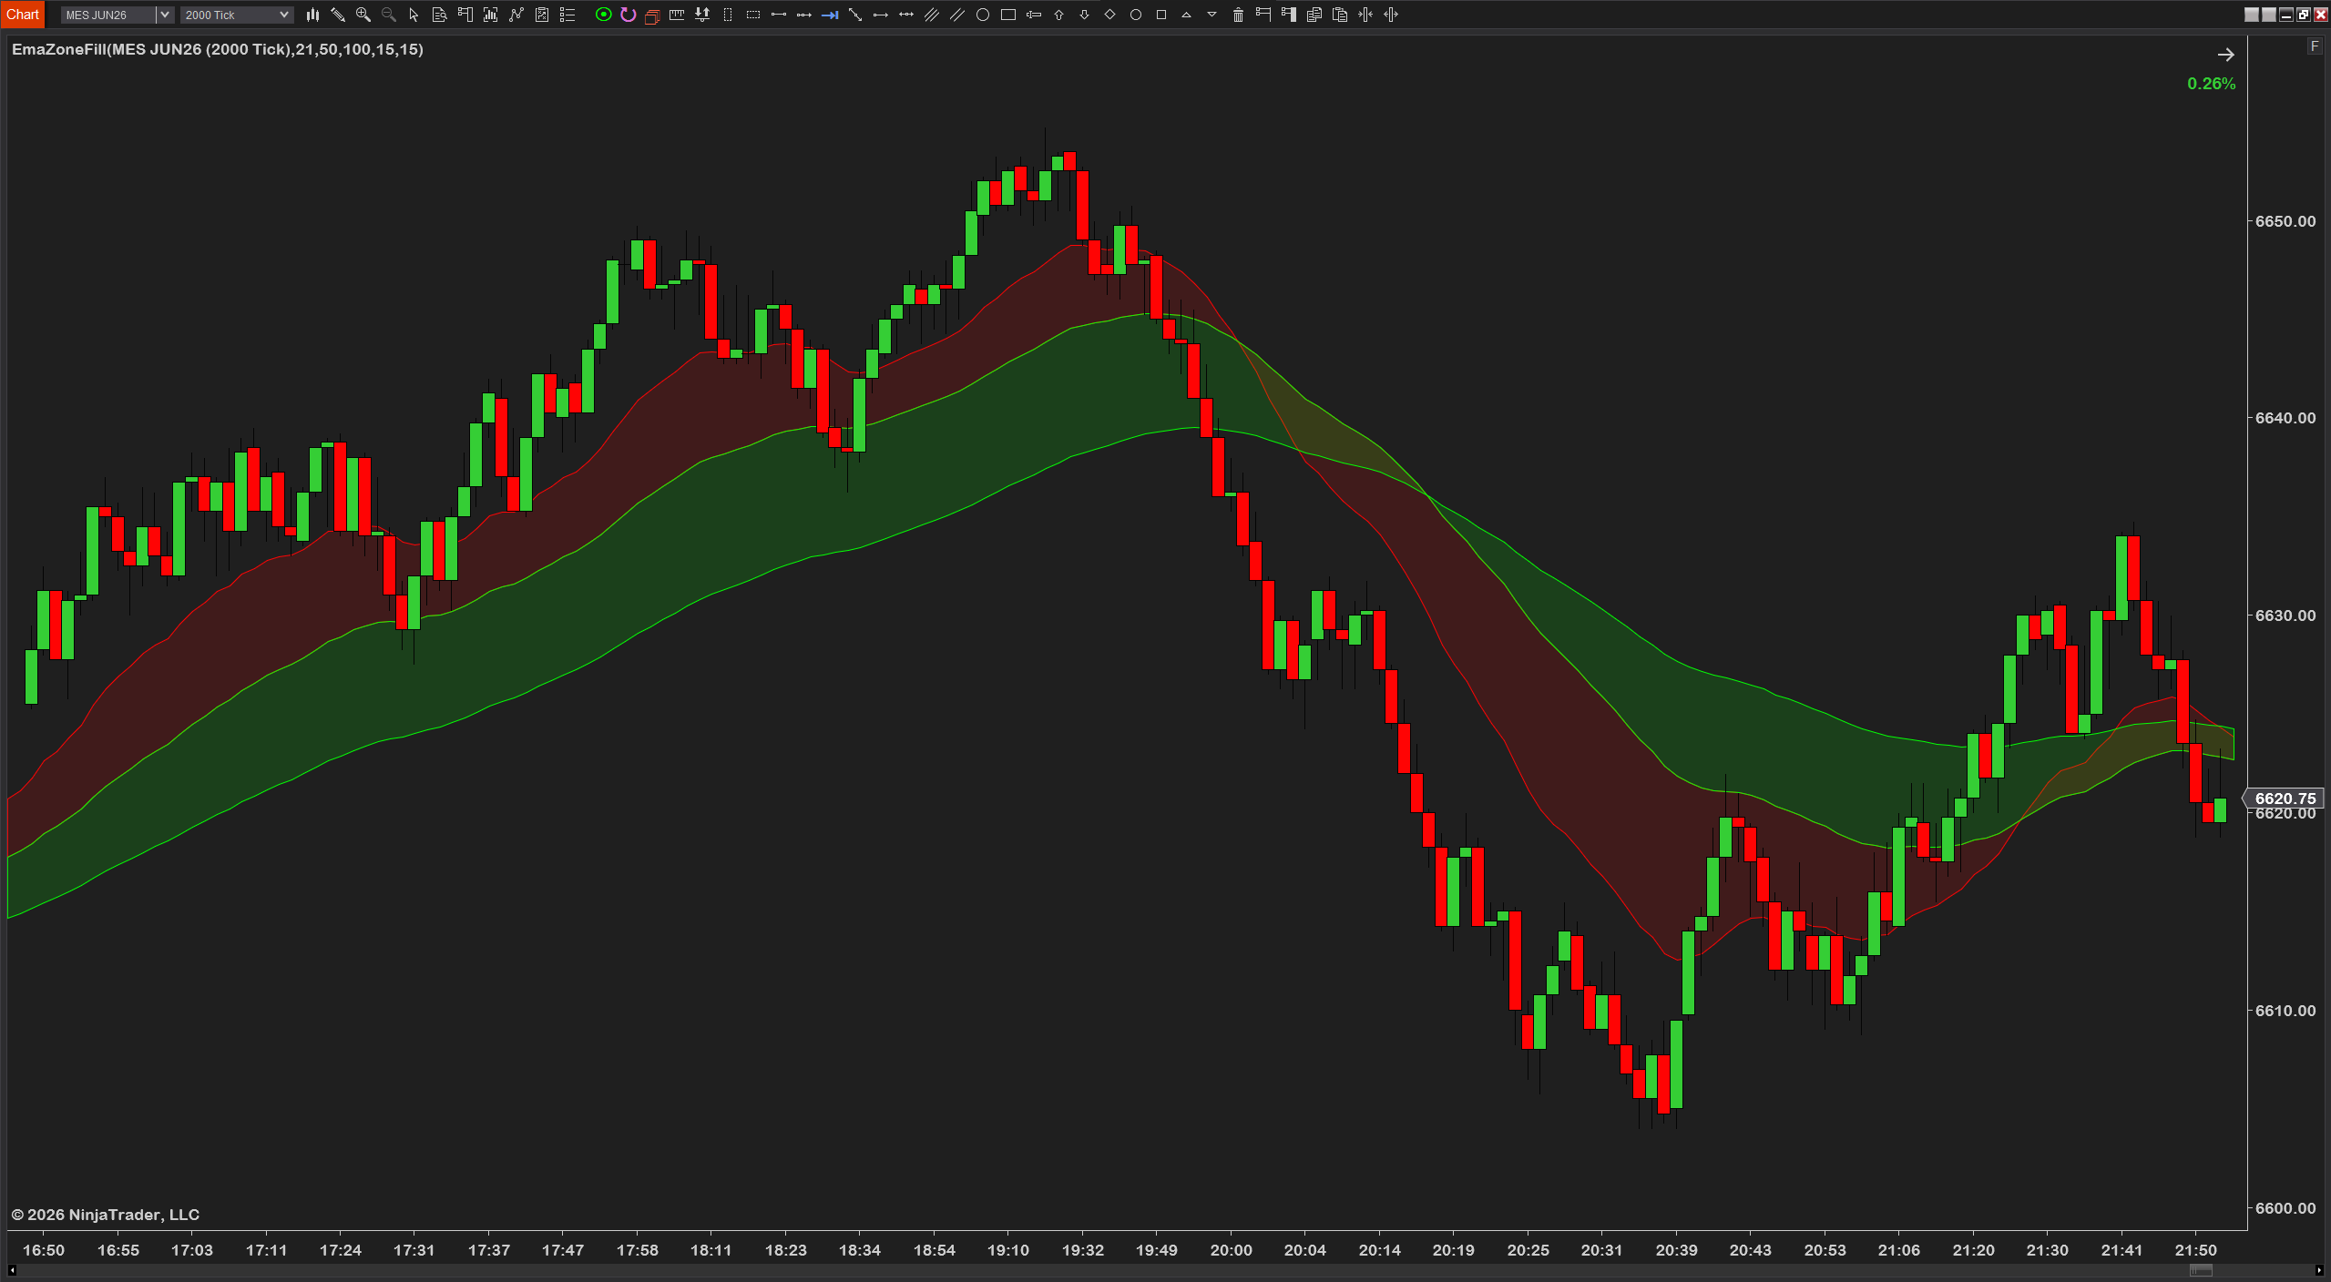The height and width of the screenshot is (1282, 2331).
Task: Select the ruler measurement tool
Action: click(x=676, y=15)
